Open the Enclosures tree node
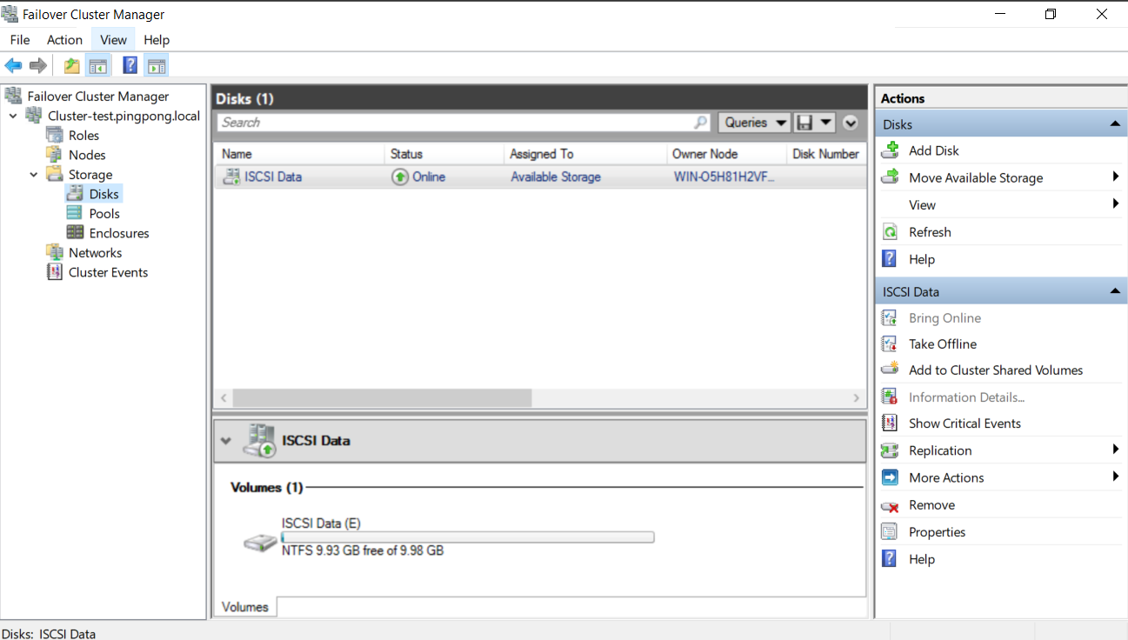Screen dimensions: 1128x640 click(x=119, y=233)
